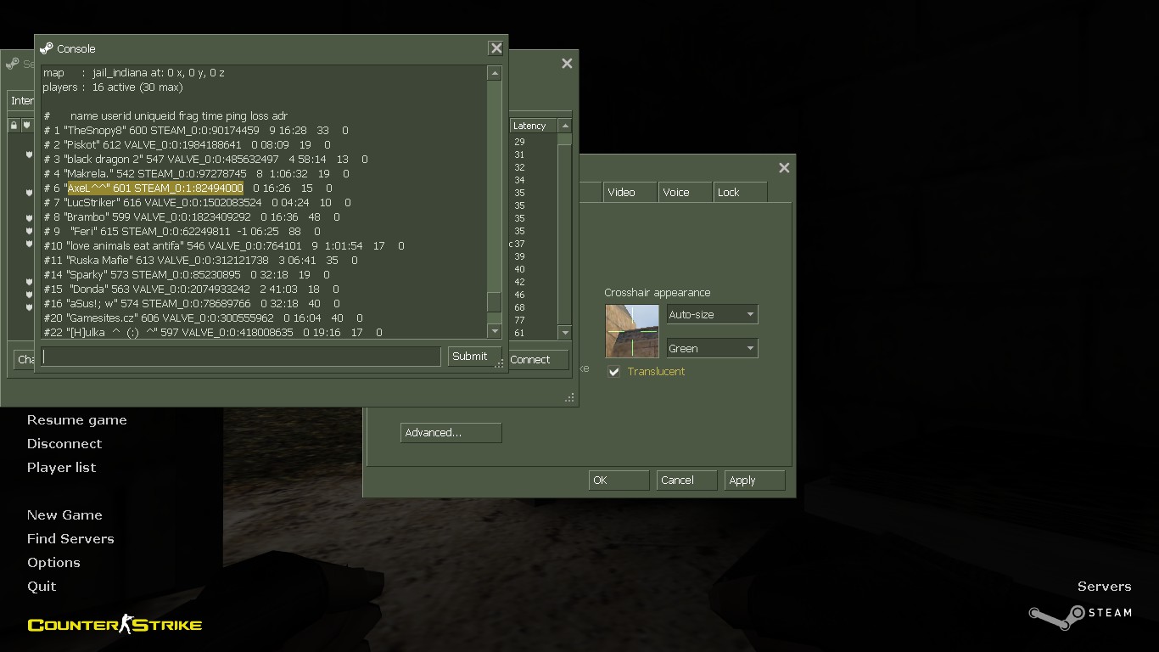This screenshot has height=652, width=1159.
Task: Click the Console command input field
Action: coord(241,357)
